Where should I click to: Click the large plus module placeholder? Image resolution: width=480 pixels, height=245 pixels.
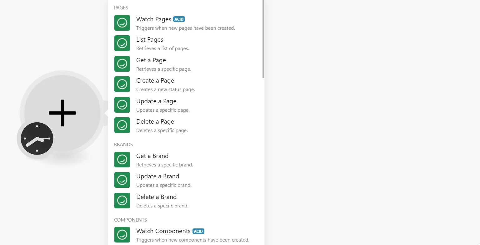(x=62, y=113)
